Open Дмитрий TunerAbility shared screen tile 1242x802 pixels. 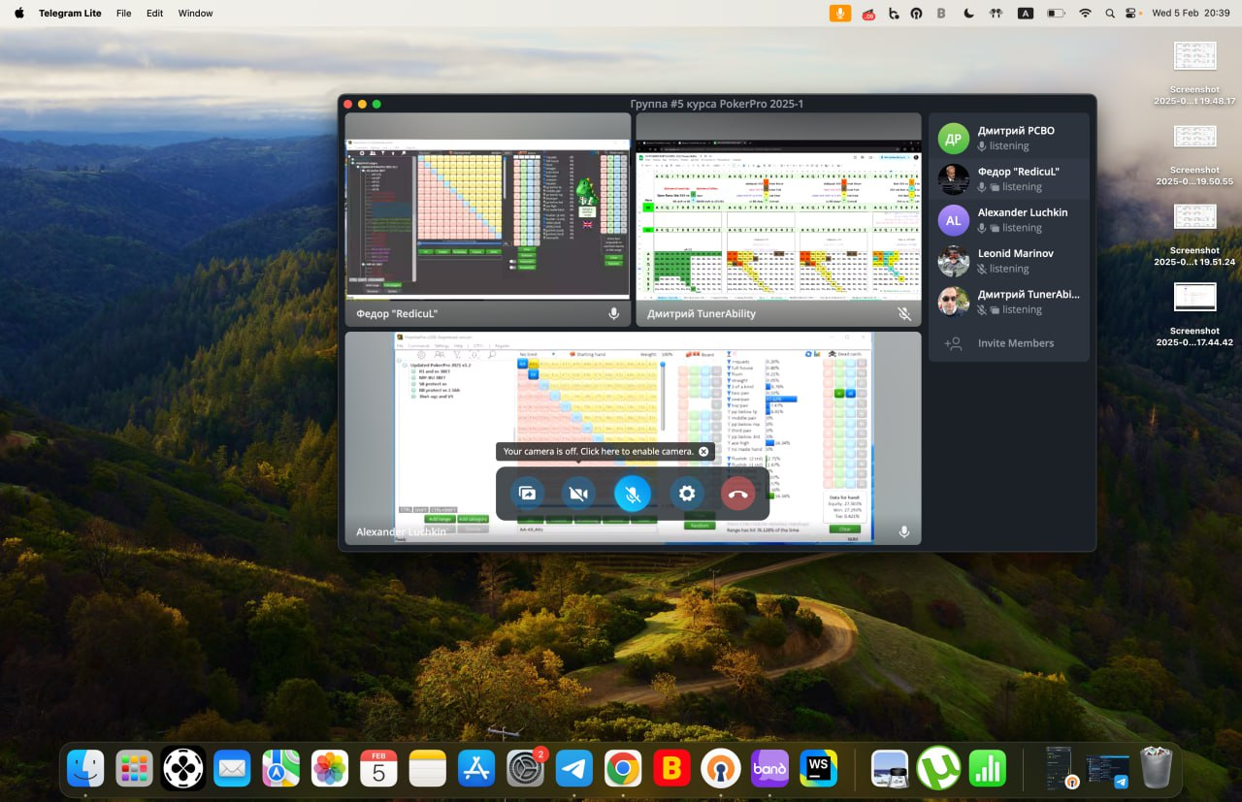[x=778, y=219]
